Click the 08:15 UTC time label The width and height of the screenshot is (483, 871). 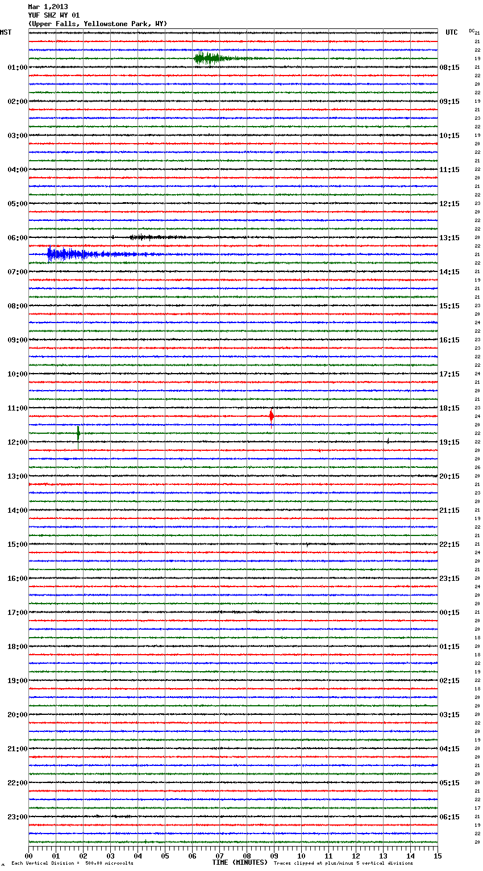coord(449,68)
